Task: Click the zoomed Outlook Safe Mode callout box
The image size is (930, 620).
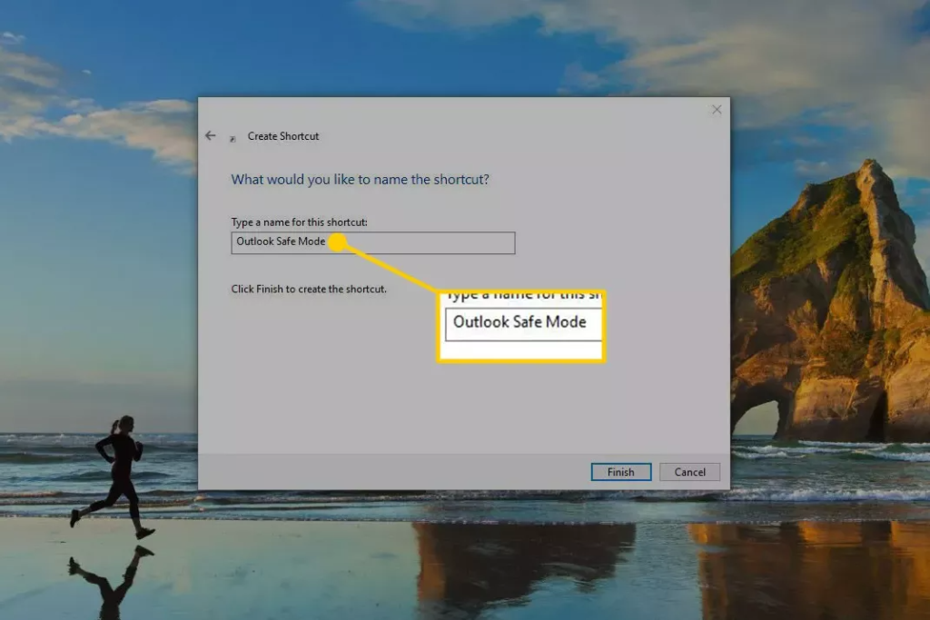Action: pyautogui.click(x=522, y=324)
